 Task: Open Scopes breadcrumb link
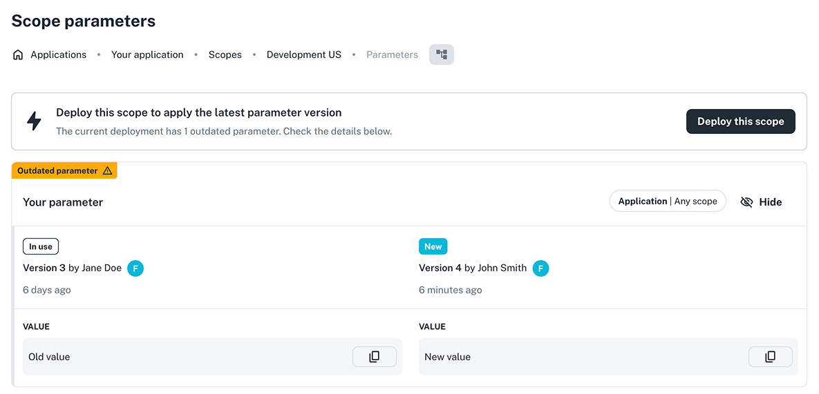(225, 55)
